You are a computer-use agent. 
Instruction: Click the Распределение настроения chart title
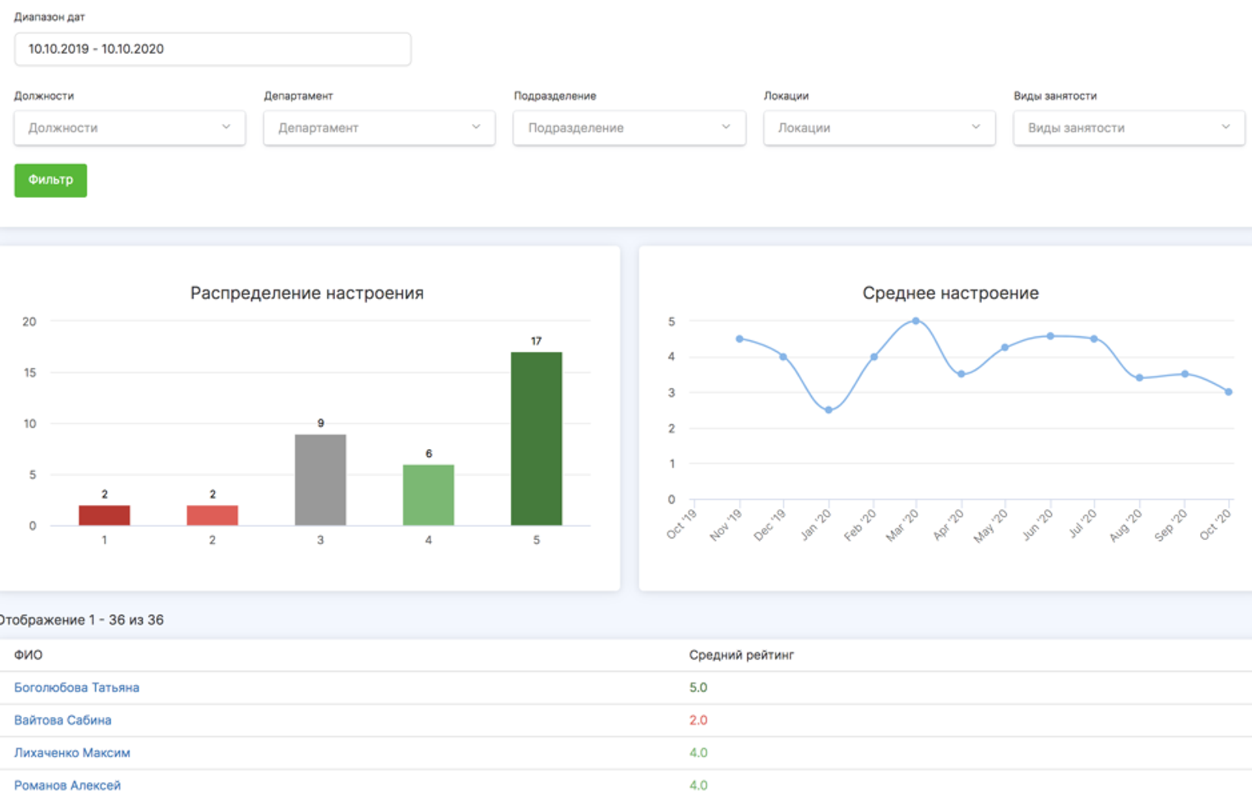coord(307,293)
